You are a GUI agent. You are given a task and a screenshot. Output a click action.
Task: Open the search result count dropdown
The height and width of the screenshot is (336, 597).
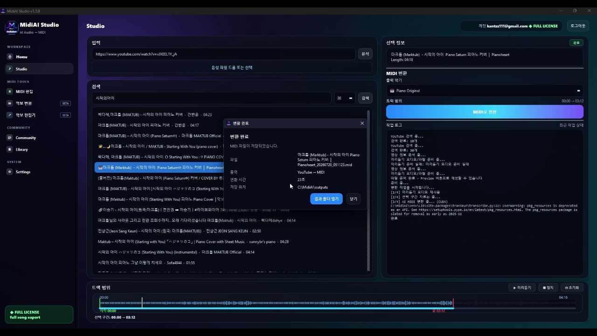click(345, 98)
